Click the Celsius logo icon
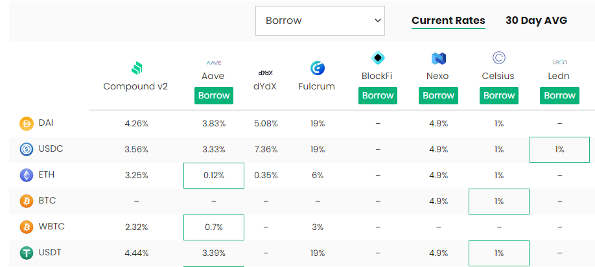The width and height of the screenshot is (595, 267). point(498,58)
